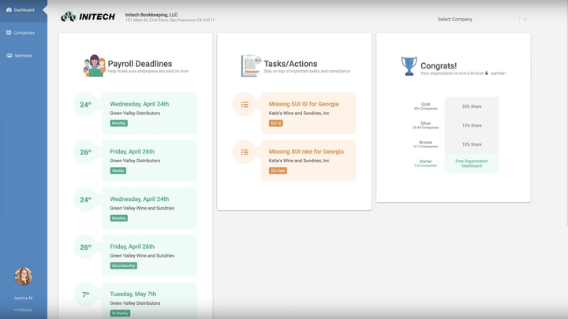The width and height of the screenshot is (568, 319).
Task: Open the Select Company dropdown
Action: (x=473, y=19)
